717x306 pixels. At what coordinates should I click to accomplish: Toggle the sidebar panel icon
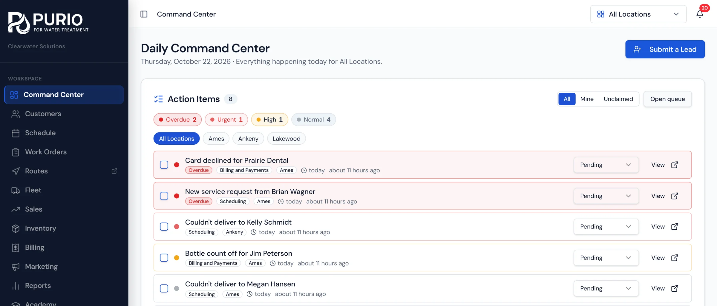[144, 14]
